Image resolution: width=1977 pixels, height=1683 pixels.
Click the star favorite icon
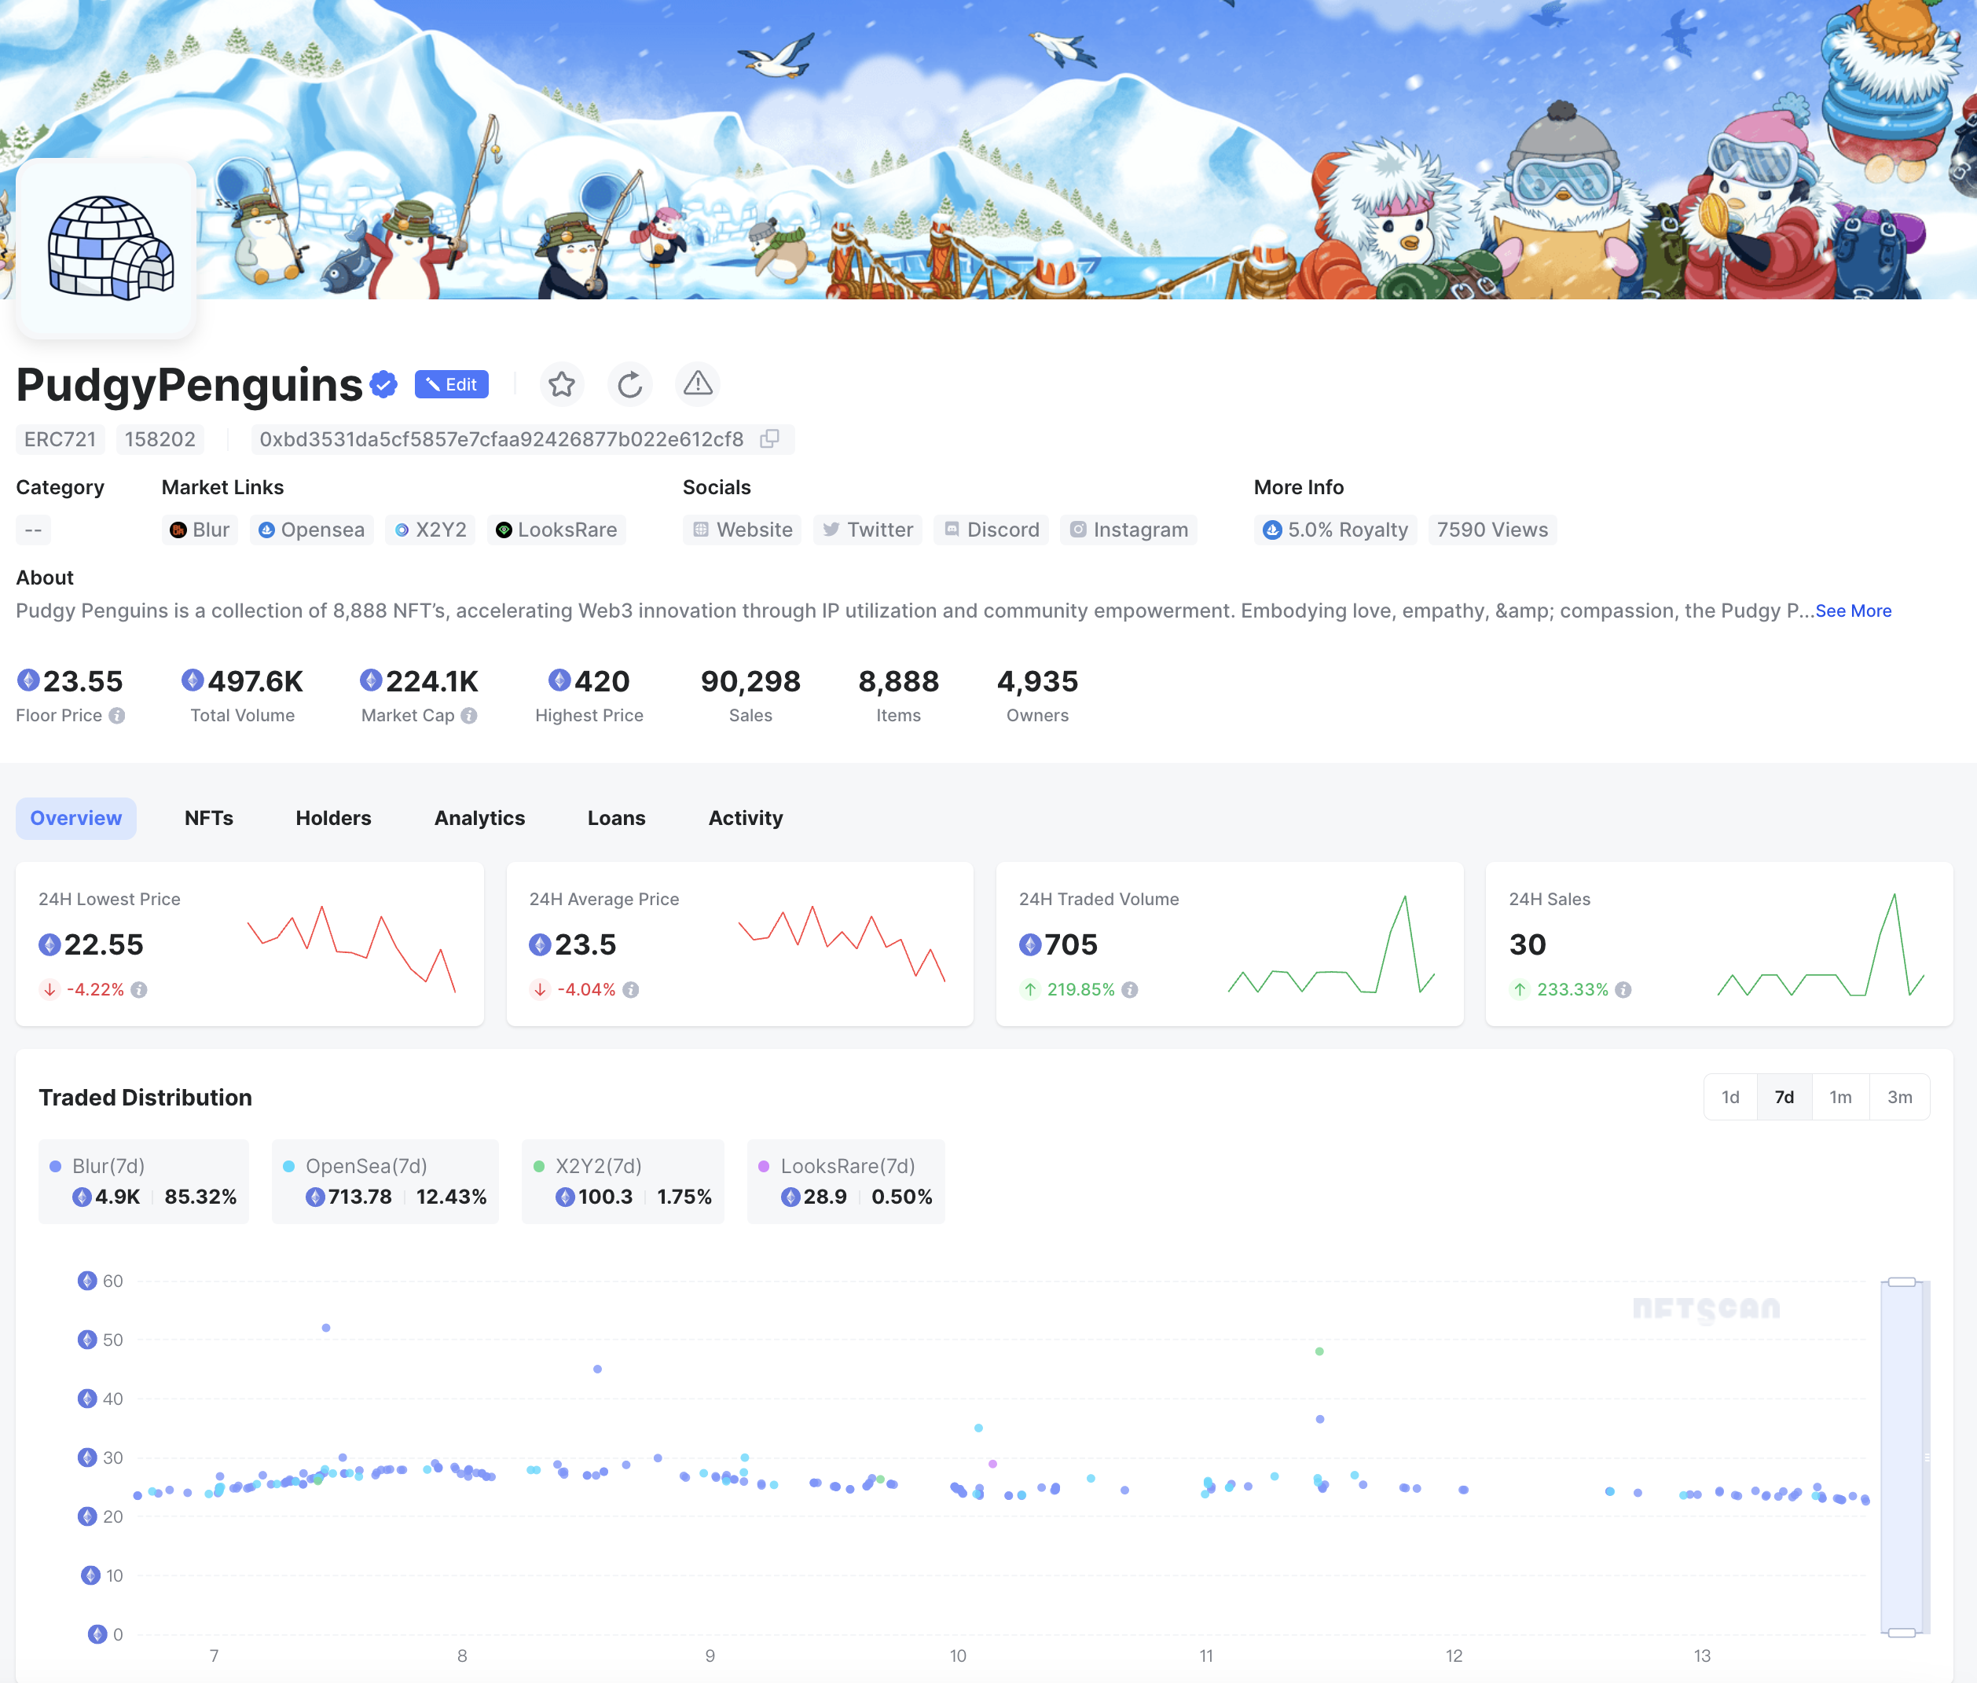pos(561,384)
